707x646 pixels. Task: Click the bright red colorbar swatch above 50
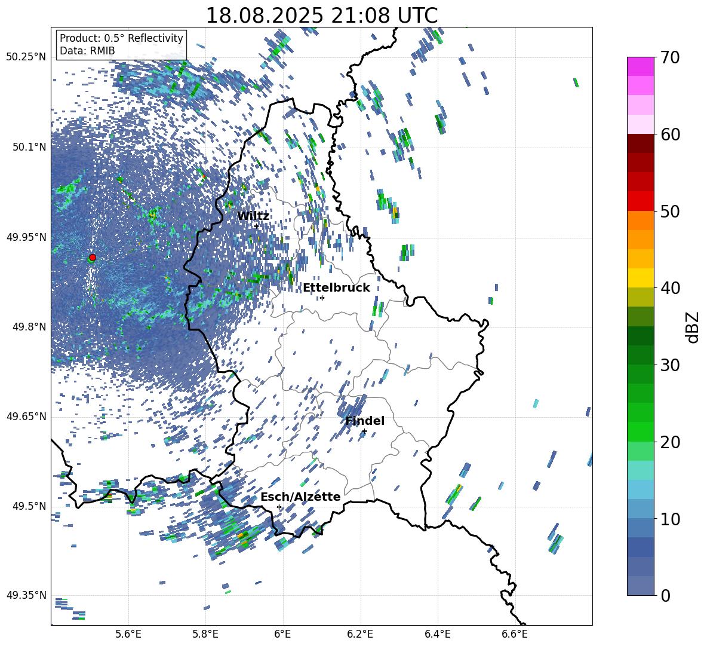(640, 201)
